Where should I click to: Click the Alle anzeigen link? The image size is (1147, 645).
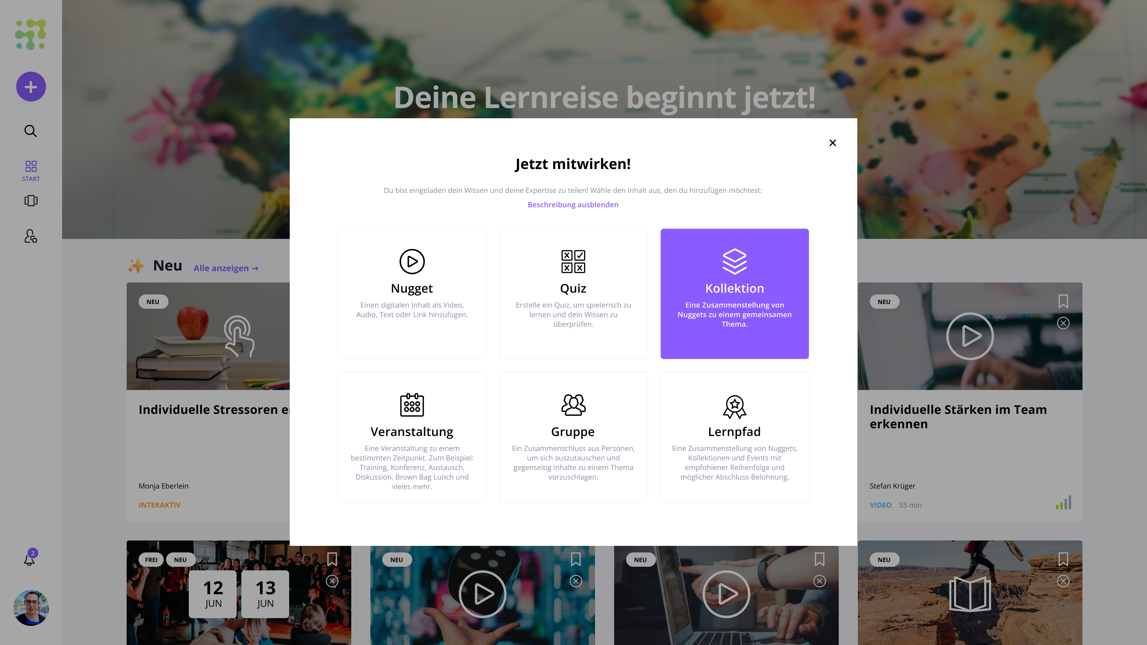tap(226, 268)
